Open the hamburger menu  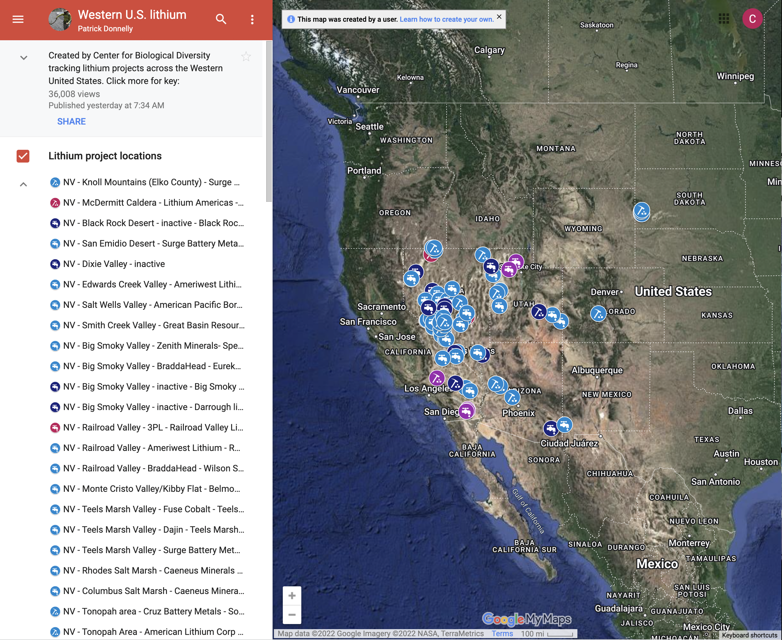[18, 19]
